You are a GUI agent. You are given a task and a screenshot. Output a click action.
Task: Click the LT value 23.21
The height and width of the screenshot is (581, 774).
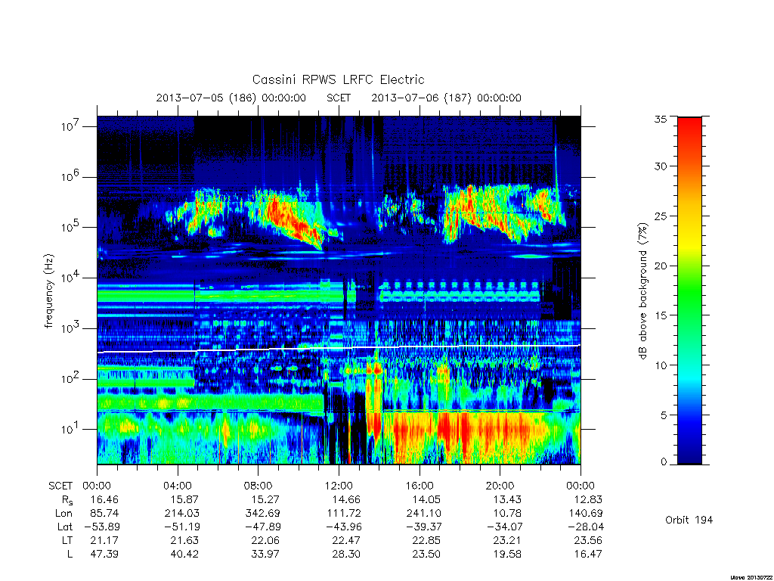tap(507, 540)
